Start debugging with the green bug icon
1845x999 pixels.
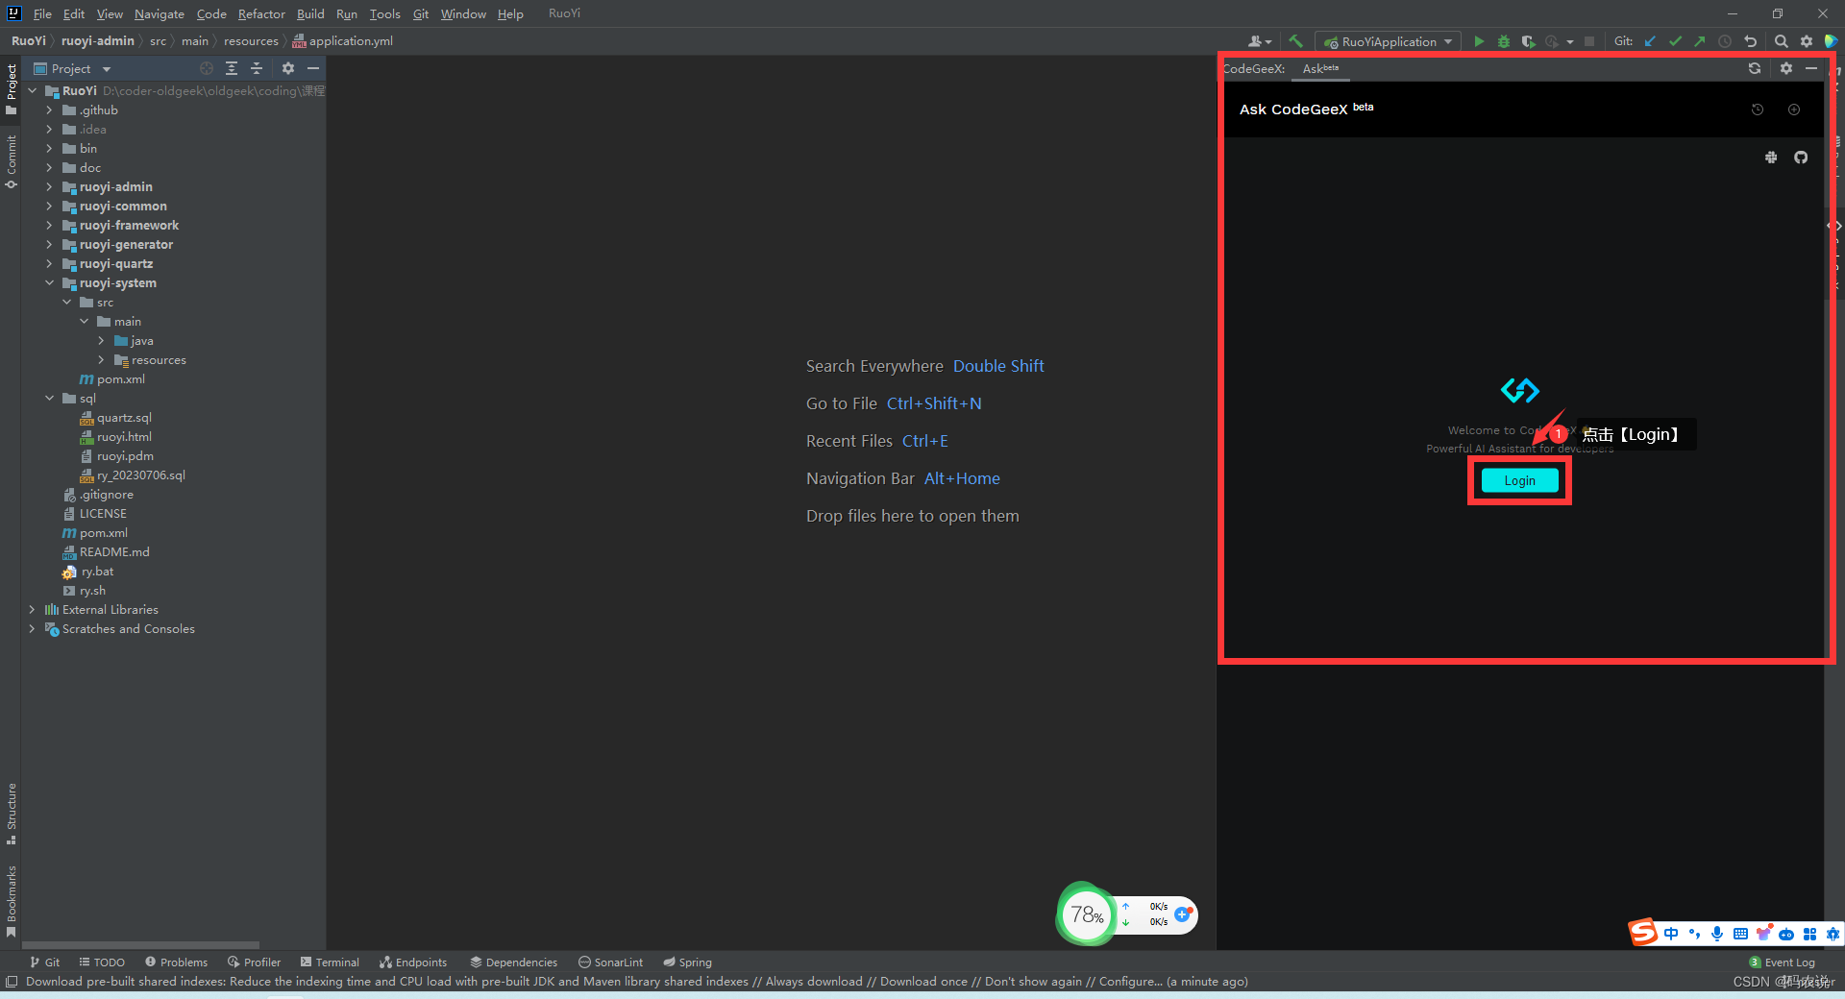[1504, 41]
